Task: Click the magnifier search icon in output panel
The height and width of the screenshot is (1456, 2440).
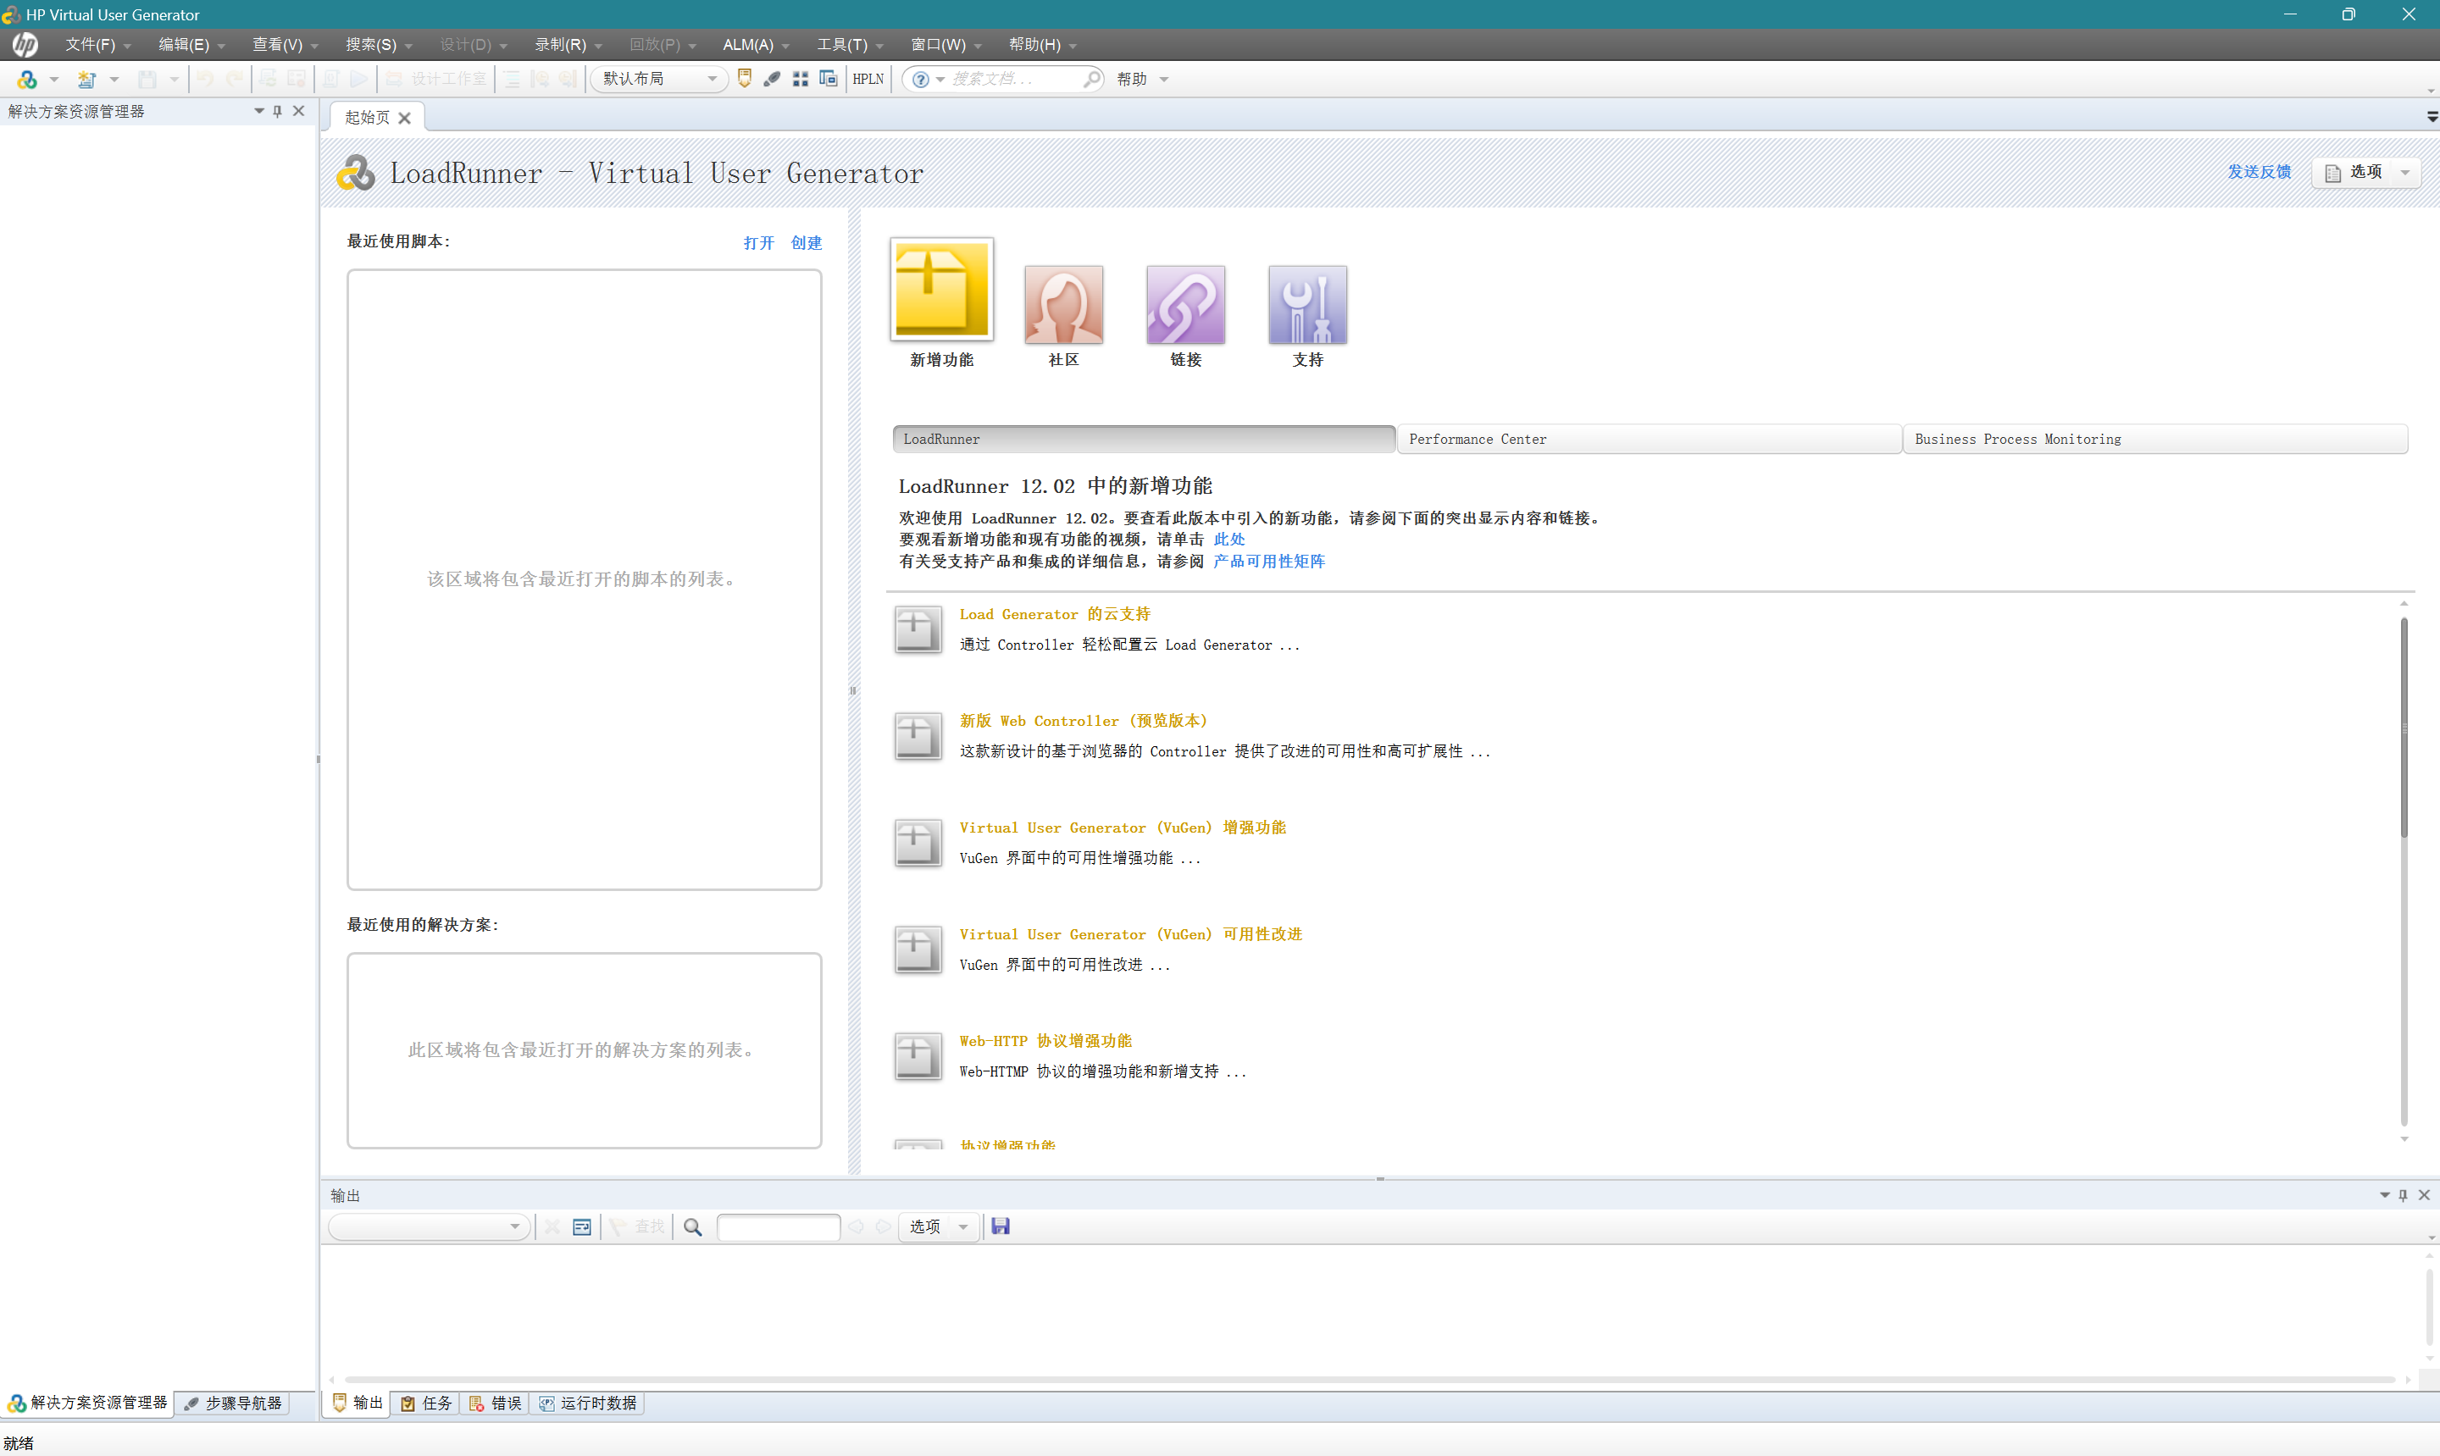Action: [x=691, y=1226]
